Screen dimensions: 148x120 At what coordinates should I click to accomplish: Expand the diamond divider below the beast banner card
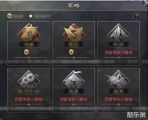(29, 57)
